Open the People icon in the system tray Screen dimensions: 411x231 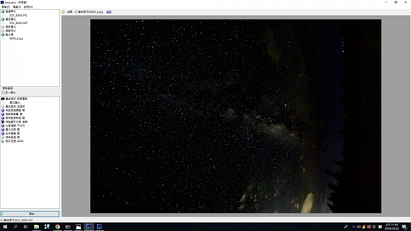pos(346,227)
